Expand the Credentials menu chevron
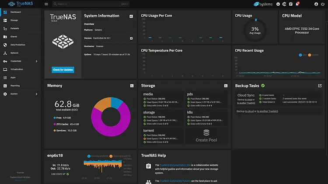 [36, 61]
